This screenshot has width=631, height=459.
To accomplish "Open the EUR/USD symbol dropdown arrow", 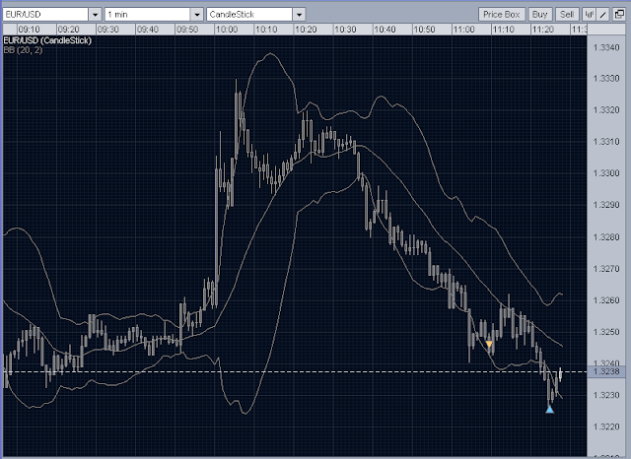I will pos(95,15).
